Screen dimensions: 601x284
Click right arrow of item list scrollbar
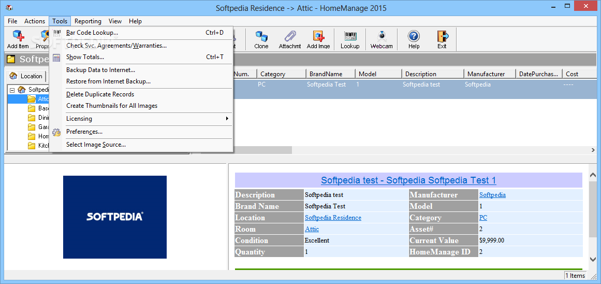point(593,150)
